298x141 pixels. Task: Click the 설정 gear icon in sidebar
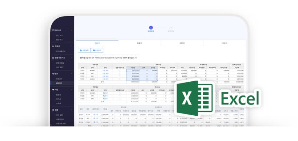point(53,110)
